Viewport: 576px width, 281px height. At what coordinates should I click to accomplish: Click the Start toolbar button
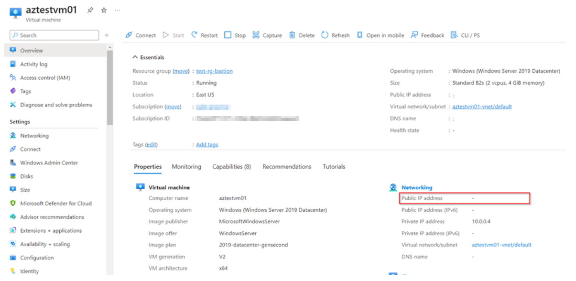click(x=174, y=35)
